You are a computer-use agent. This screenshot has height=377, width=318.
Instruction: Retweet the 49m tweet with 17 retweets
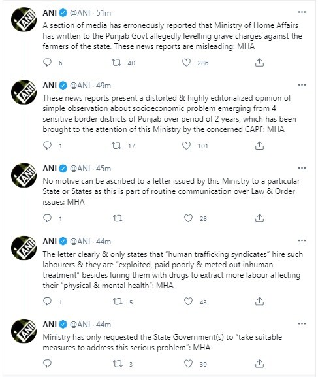click(117, 146)
